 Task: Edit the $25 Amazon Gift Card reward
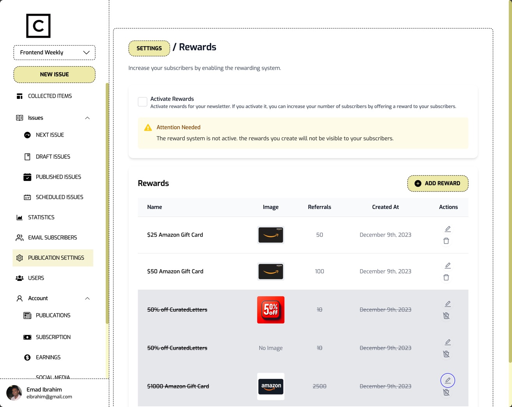click(447, 229)
